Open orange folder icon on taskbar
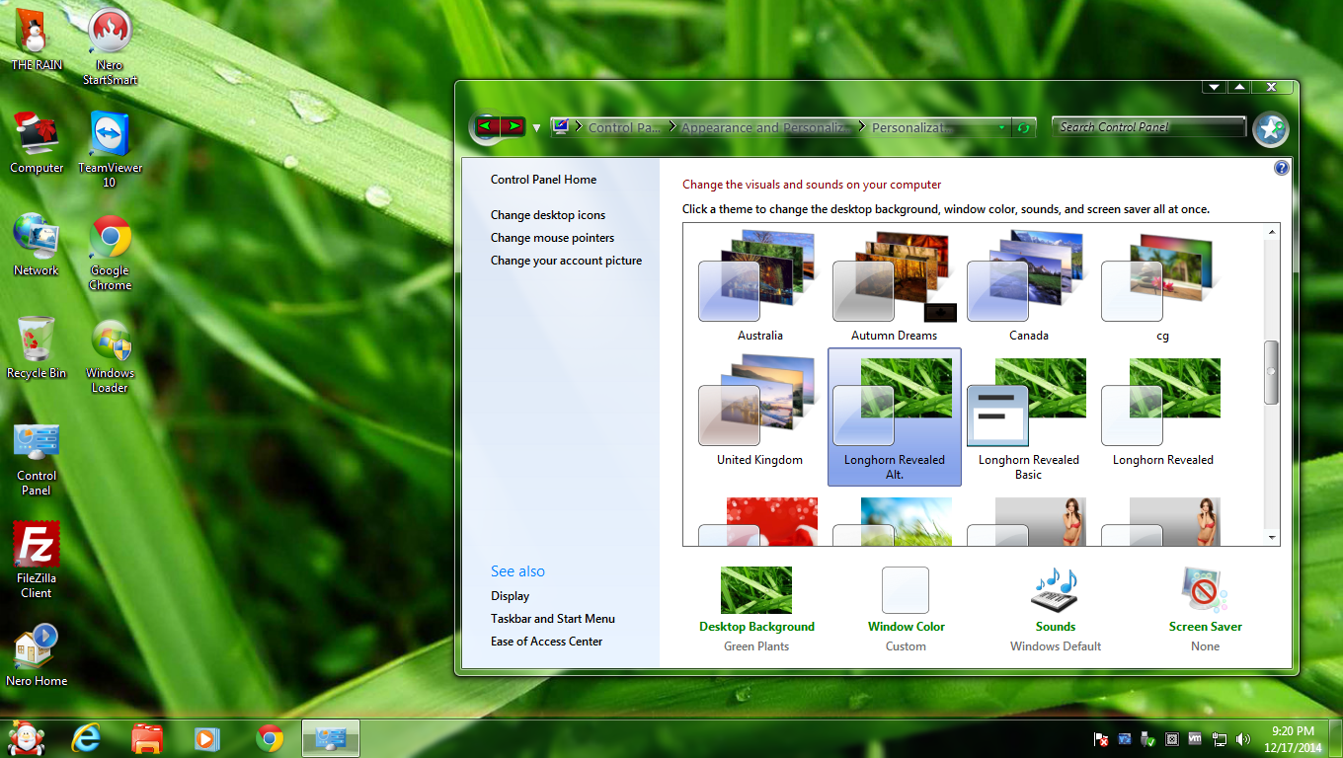Screen dimensions: 1343x758 click(147, 738)
